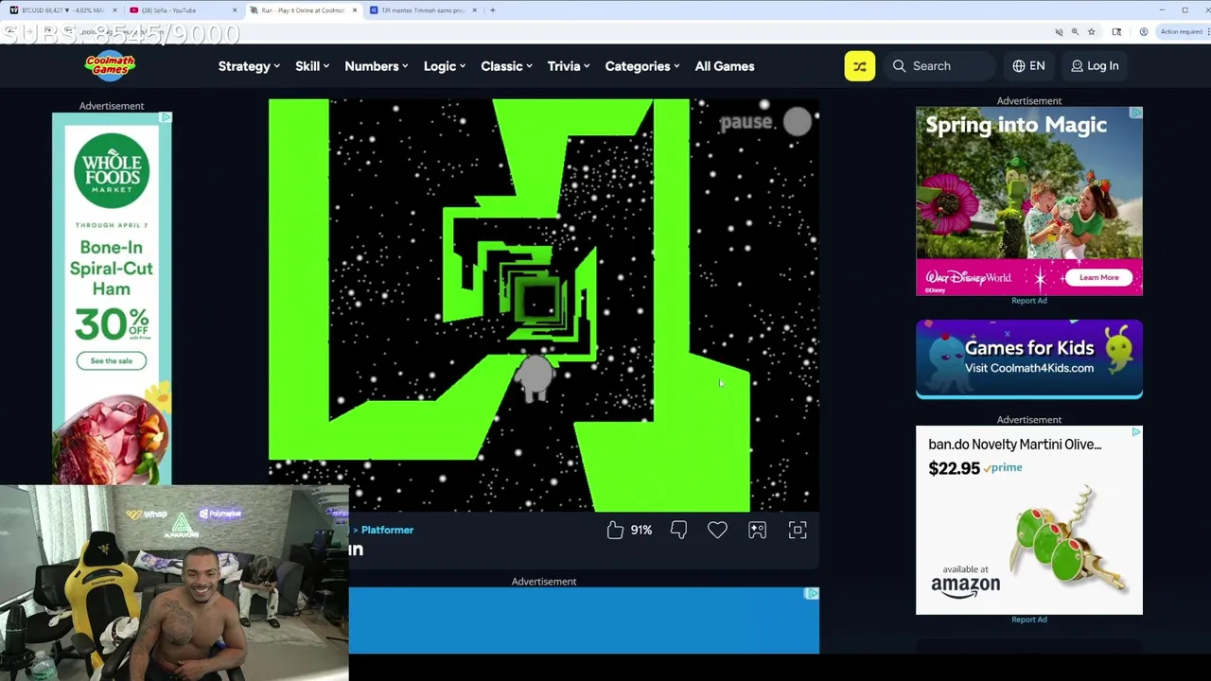1211x681 pixels.
Task: Click Report Ad under Amazon ad
Action: pyautogui.click(x=1029, y=620)
